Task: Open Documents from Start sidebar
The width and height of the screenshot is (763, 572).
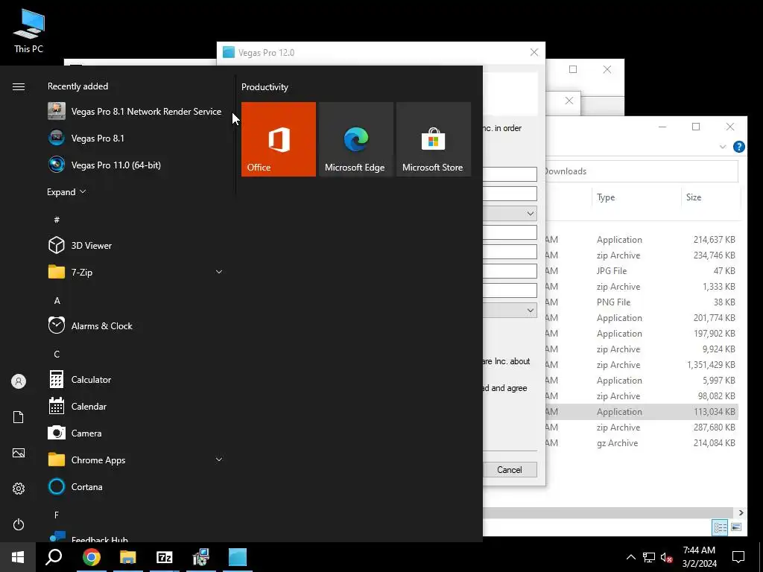Action: 19,417
